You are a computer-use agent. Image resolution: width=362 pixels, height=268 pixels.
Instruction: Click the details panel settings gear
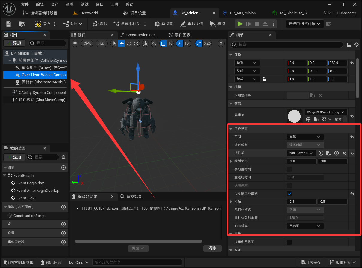click(356, 45)
